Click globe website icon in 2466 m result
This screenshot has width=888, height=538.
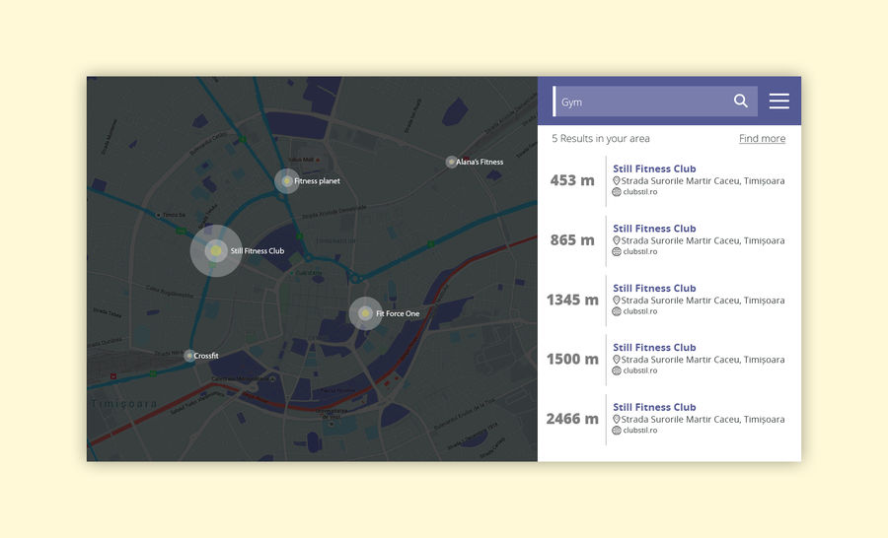pyautogui.click(x=617, y=431)
